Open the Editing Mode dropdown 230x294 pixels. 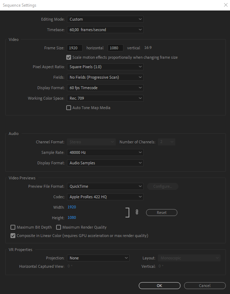coord(105,19)
